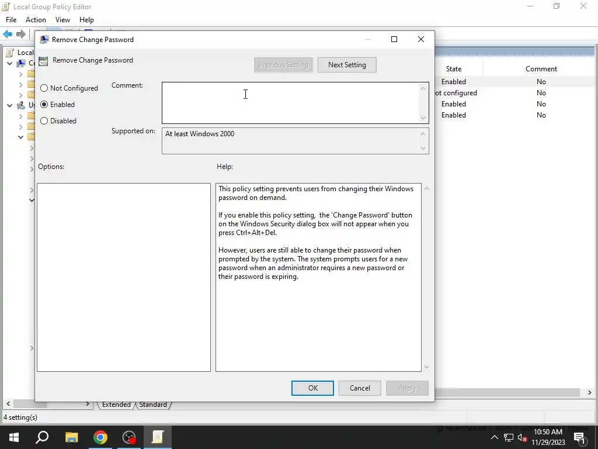Click the User Configuration node icon
The width and height of the screenshot is (598, 449).
click(22, 105)
